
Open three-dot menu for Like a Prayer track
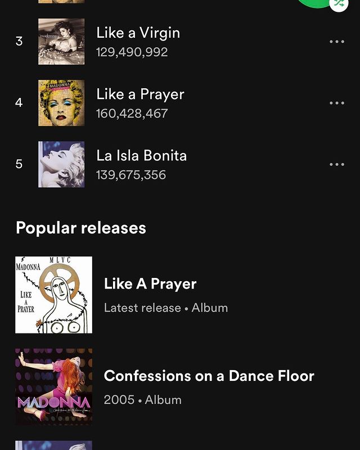click(x=336, y=103)
